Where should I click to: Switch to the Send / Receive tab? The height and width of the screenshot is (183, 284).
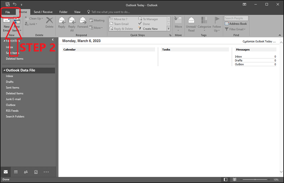(x=43, y=12)
